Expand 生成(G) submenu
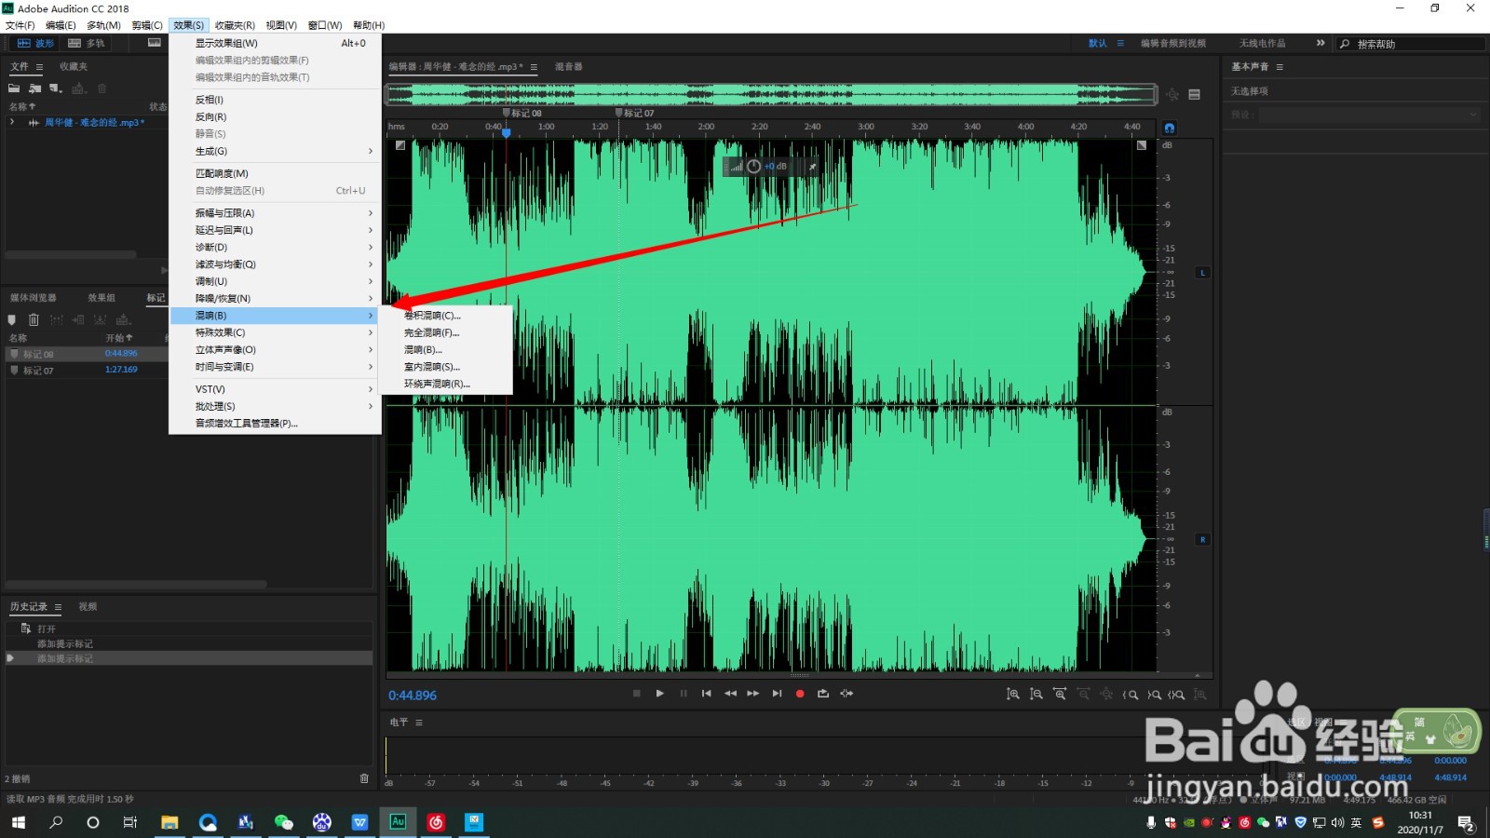This screenshot has width=1490, height=838. [275, 151]
